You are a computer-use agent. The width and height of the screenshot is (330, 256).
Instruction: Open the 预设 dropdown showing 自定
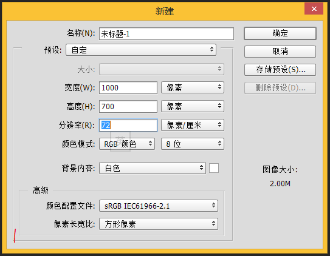(141, 50)
